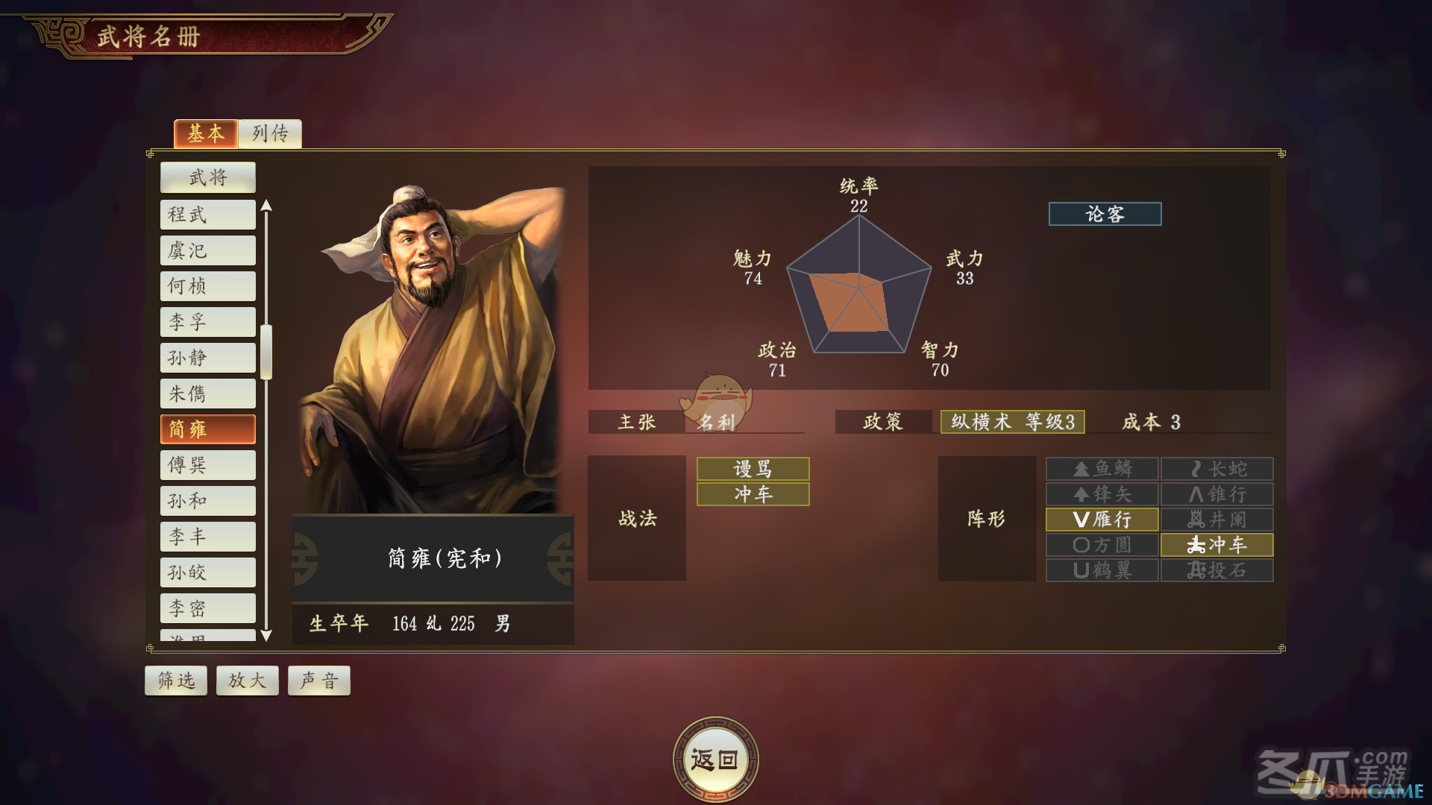Viewport: 1432px width, 805px height.
Task: Click the officer list scrollbar handle
Action: [x=266, y=352]
